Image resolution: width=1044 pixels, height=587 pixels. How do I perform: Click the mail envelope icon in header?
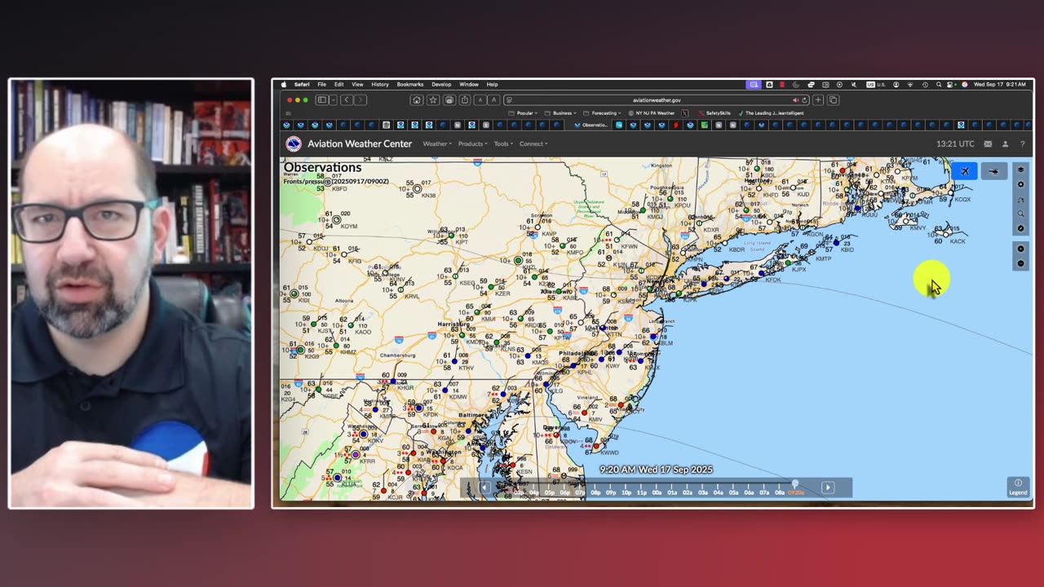tap(988, 144)
